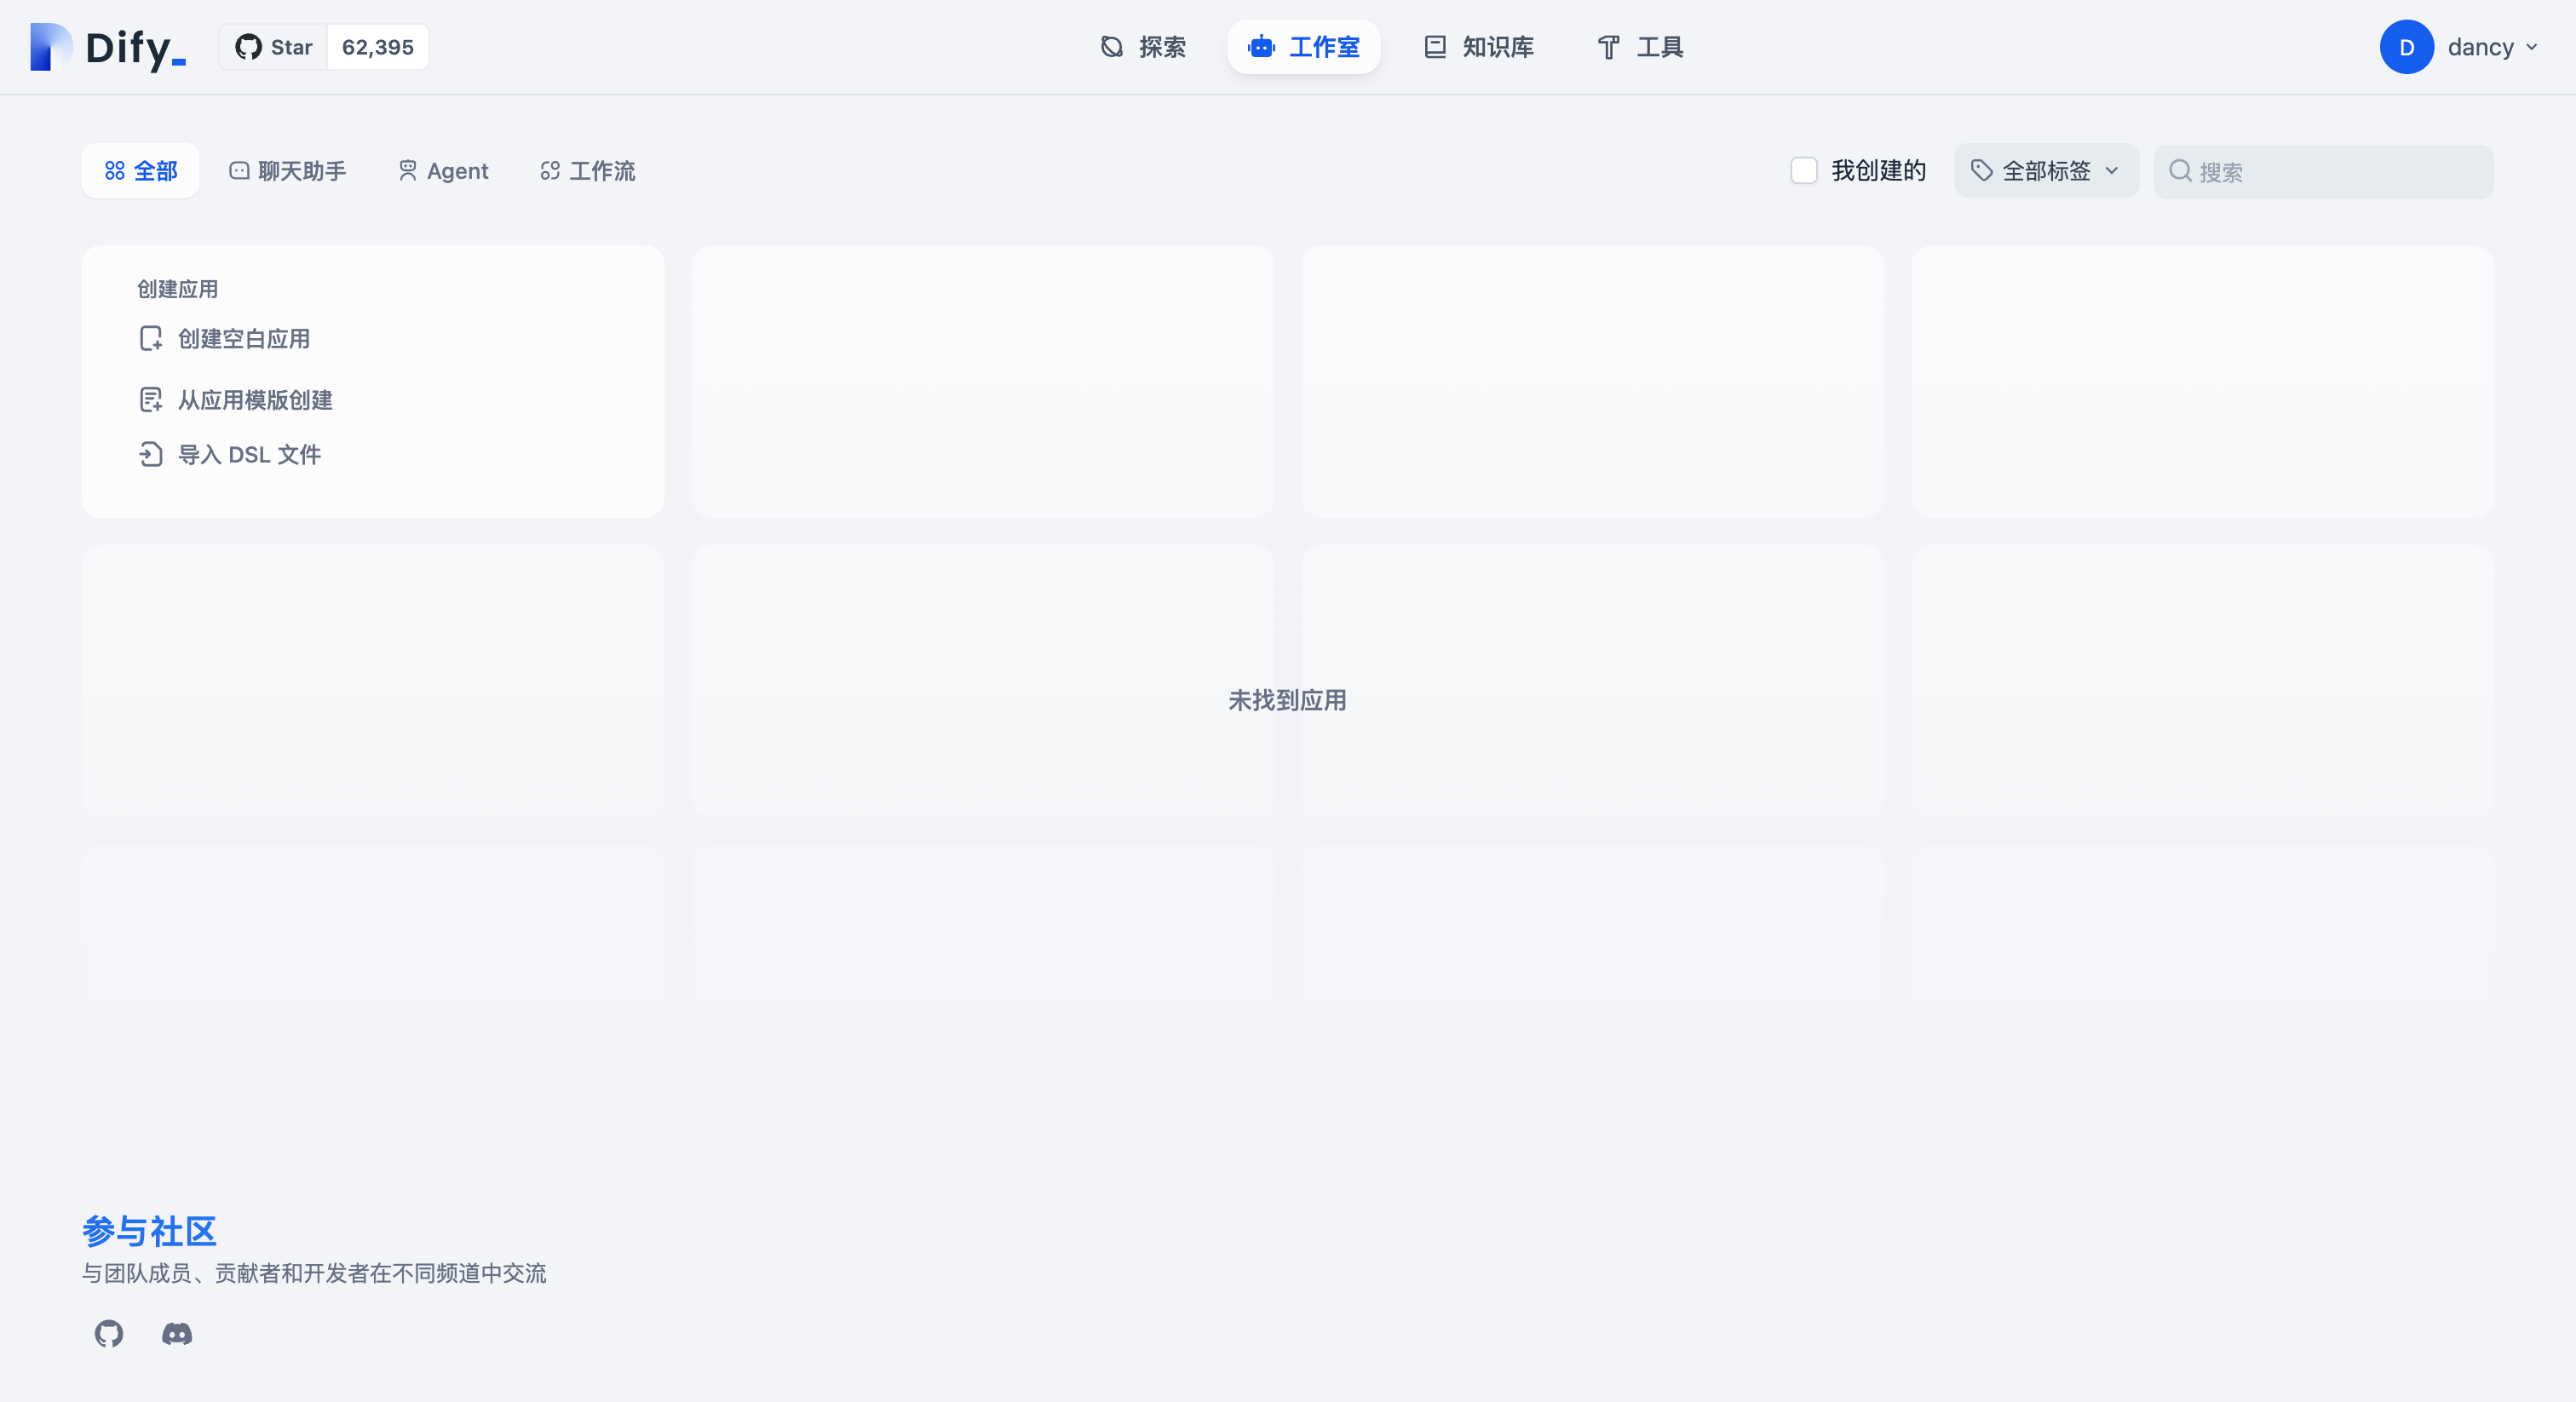Expand the 全部标签 tags dropdown
This screenshot has width=2576, height=1402.
coord(2045,171)
